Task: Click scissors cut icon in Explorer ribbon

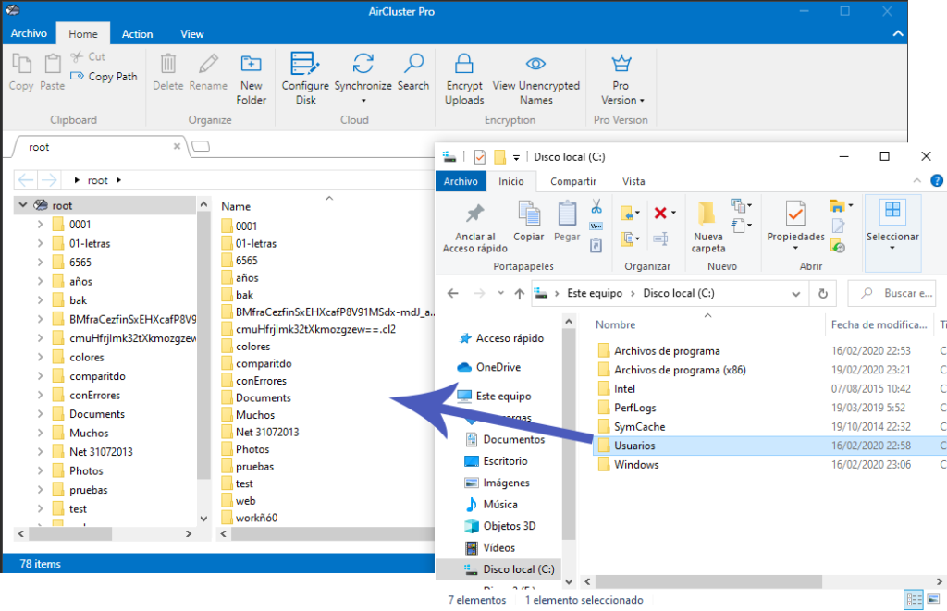Action: point(596,206)
